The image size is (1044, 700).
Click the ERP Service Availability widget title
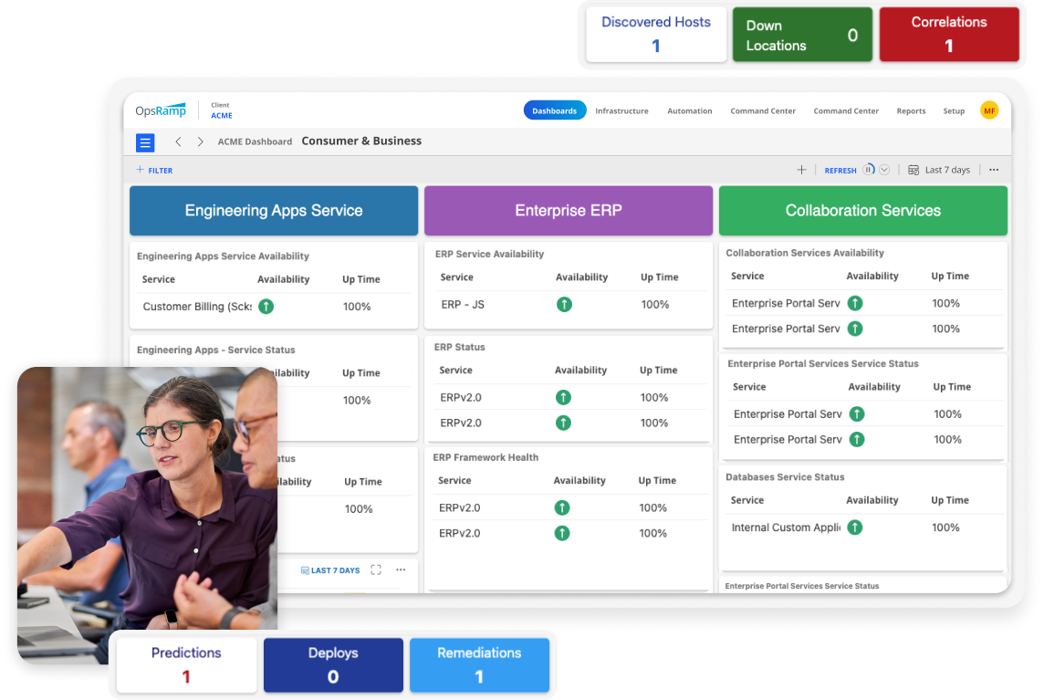489,255
